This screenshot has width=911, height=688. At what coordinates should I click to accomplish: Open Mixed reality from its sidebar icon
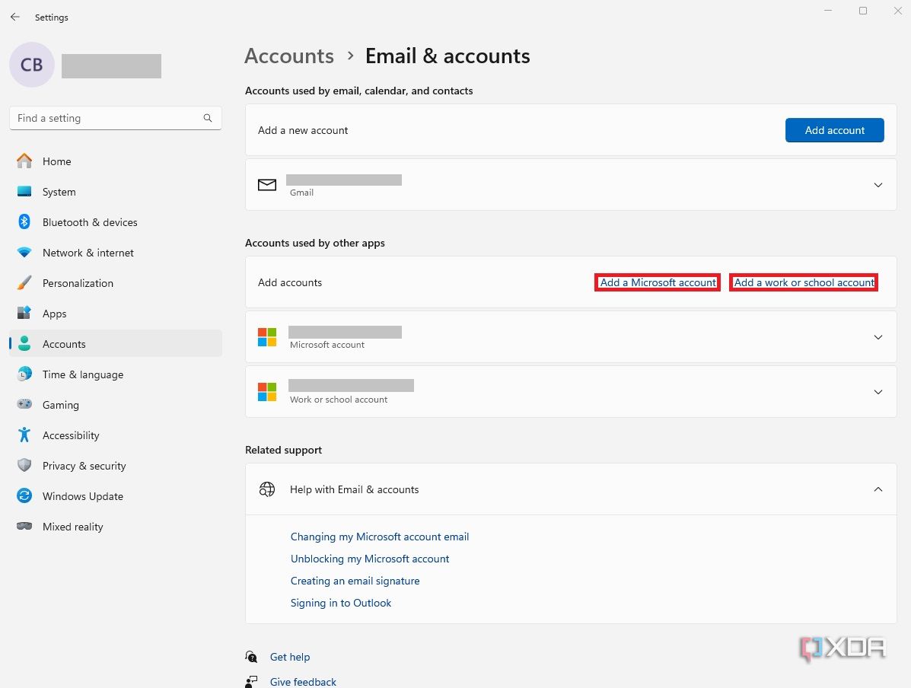pos(24,527)
